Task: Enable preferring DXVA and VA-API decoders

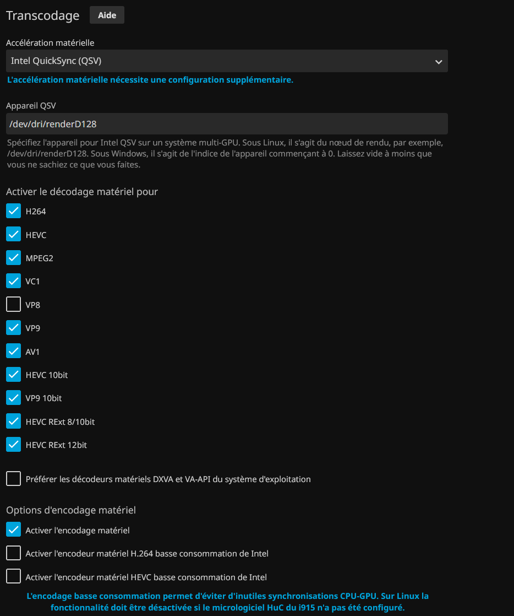Action: click(x=14, y=479)
